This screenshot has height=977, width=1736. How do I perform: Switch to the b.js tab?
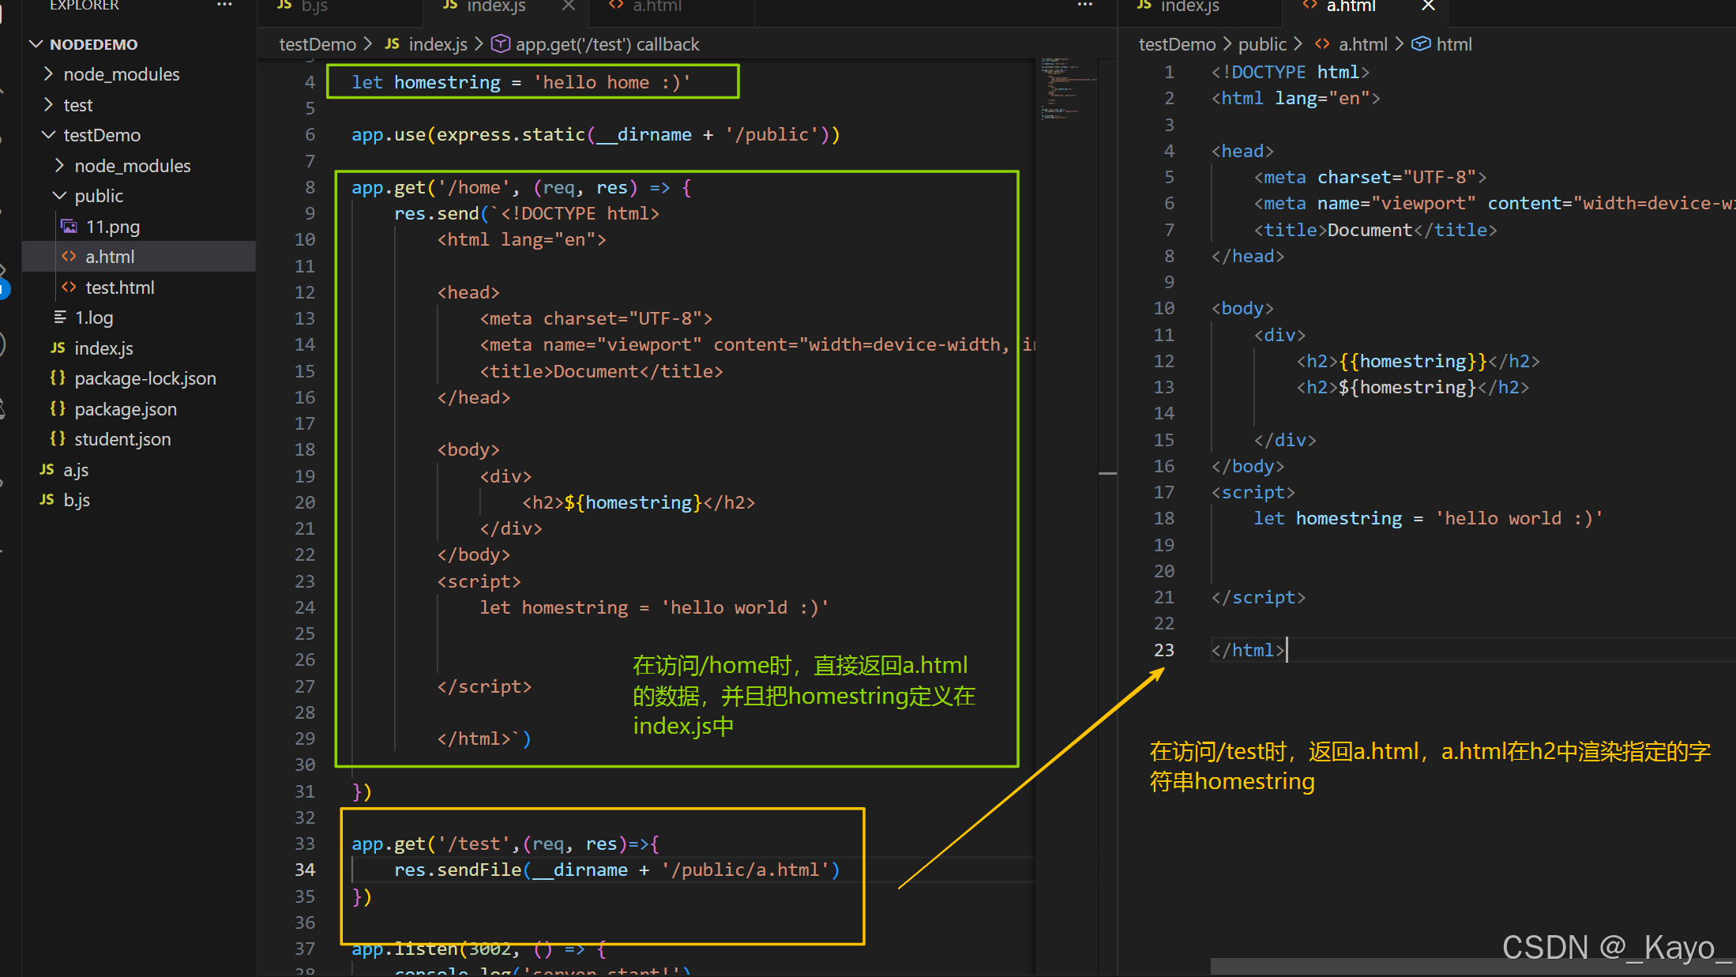click(x=314, y=6)
